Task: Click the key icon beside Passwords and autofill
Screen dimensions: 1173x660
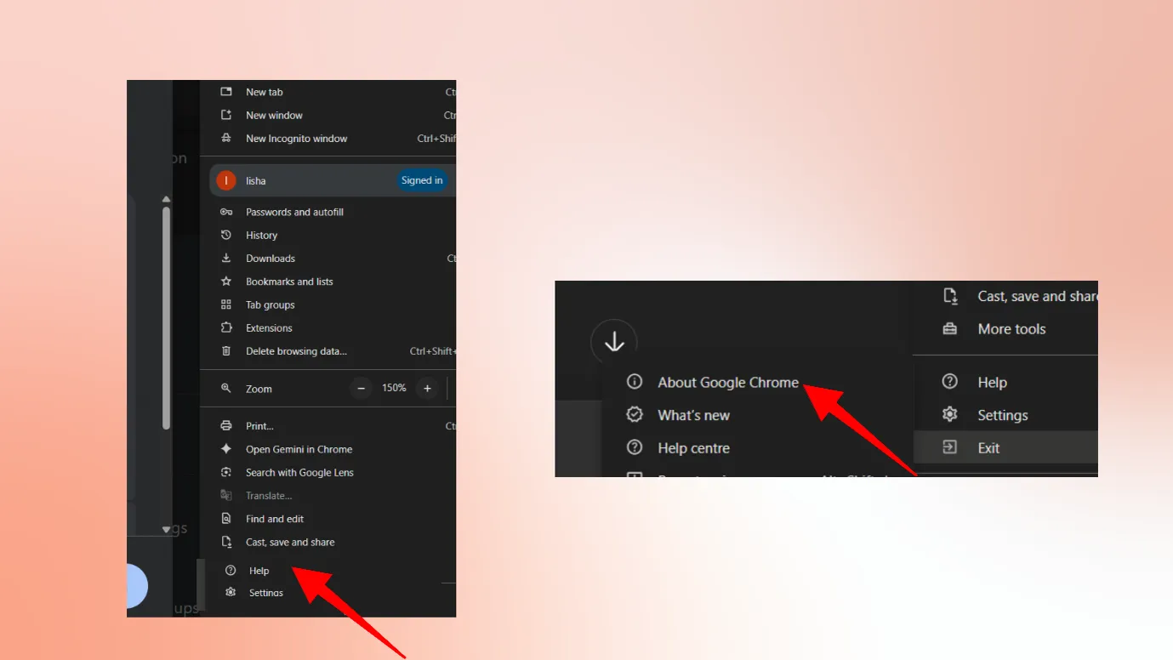Action: tap(226, 212)
